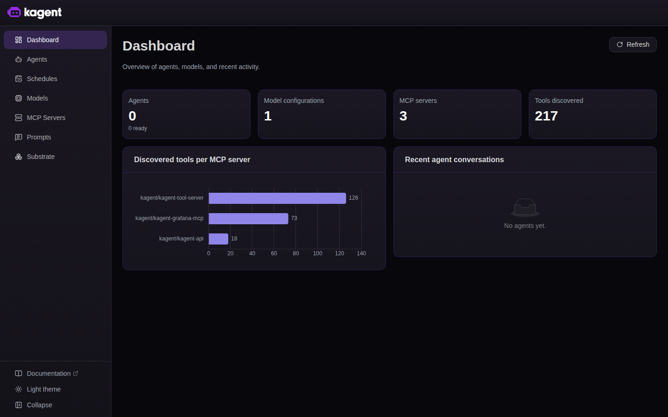Click the Schedules calendar-clock icon
Viewport: 668px width, 417px height.
coord(19,79)
